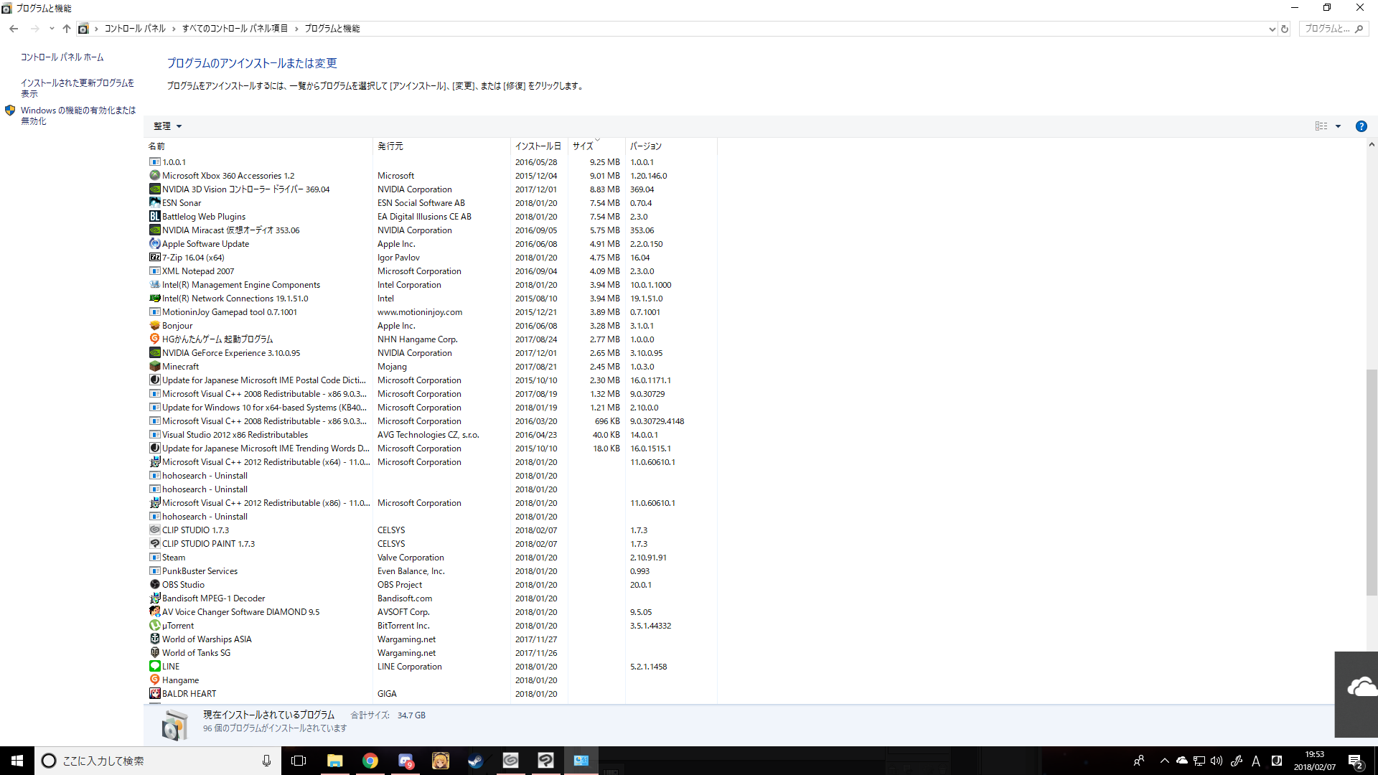Open Steam from the taskbar
This screenshot has height=775, width=1378.
click(475, 761)
